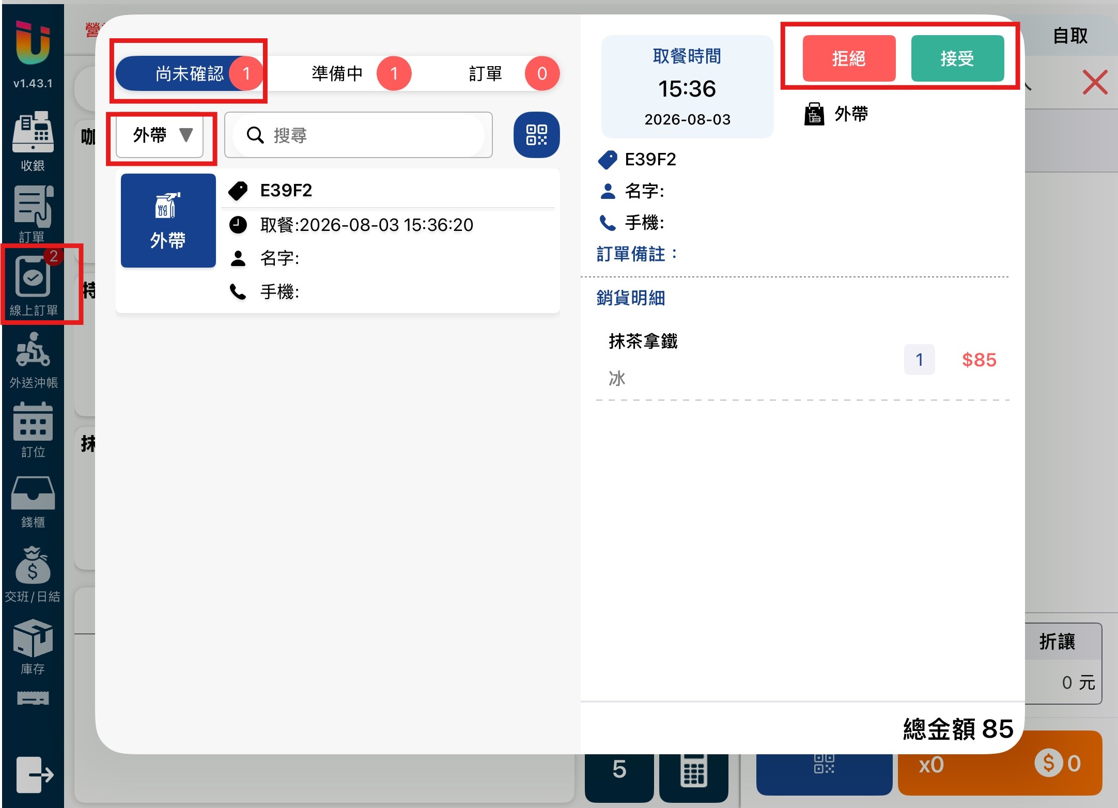Click the 搜尋 search input field
Viewport: 1118px width, 808px height.
pos(358,135)
